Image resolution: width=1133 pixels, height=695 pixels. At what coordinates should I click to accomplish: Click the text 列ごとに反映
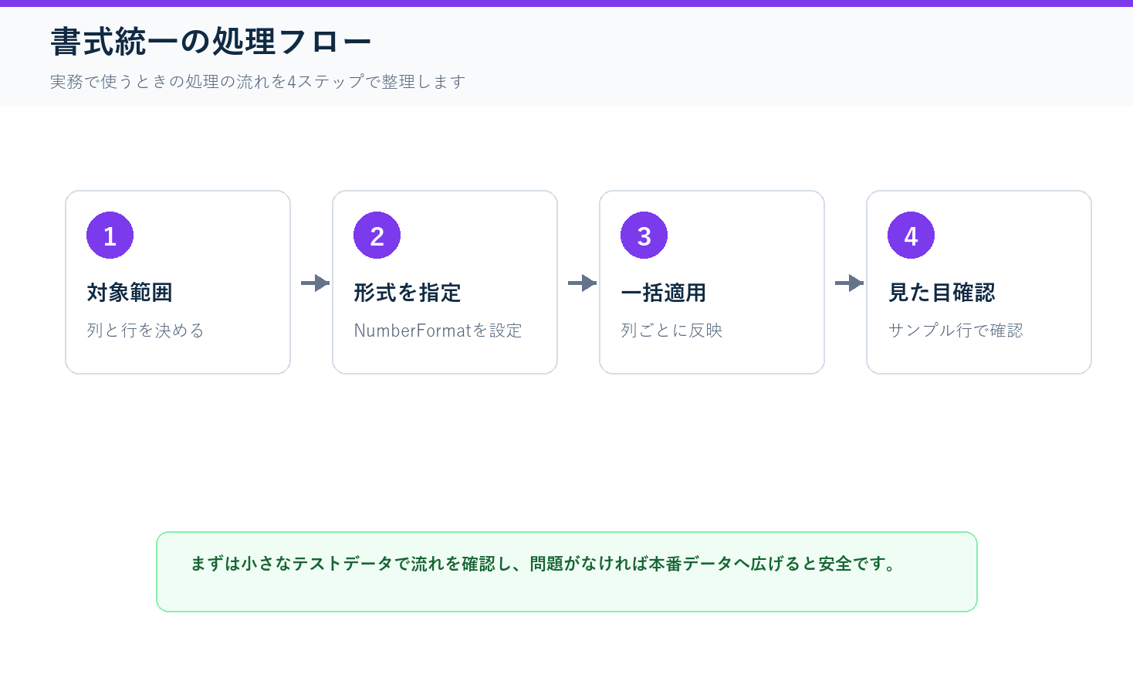click(x=671, y=331)
